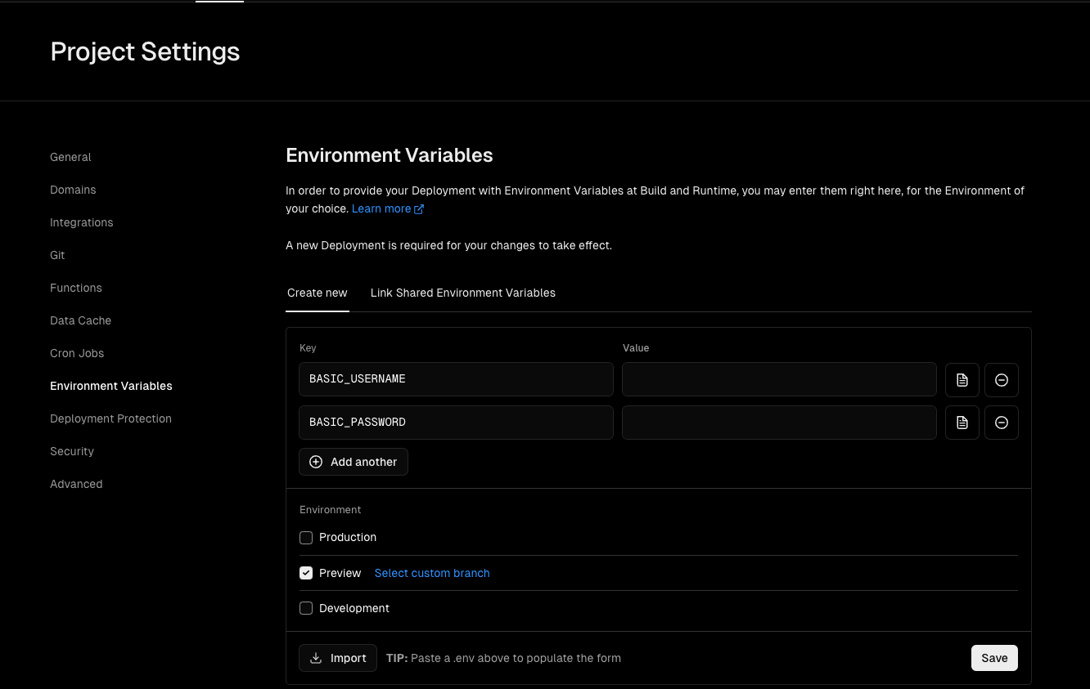Open Advanced settings in the sidebar
1090x689 pixels.
(x=76, y=484)
